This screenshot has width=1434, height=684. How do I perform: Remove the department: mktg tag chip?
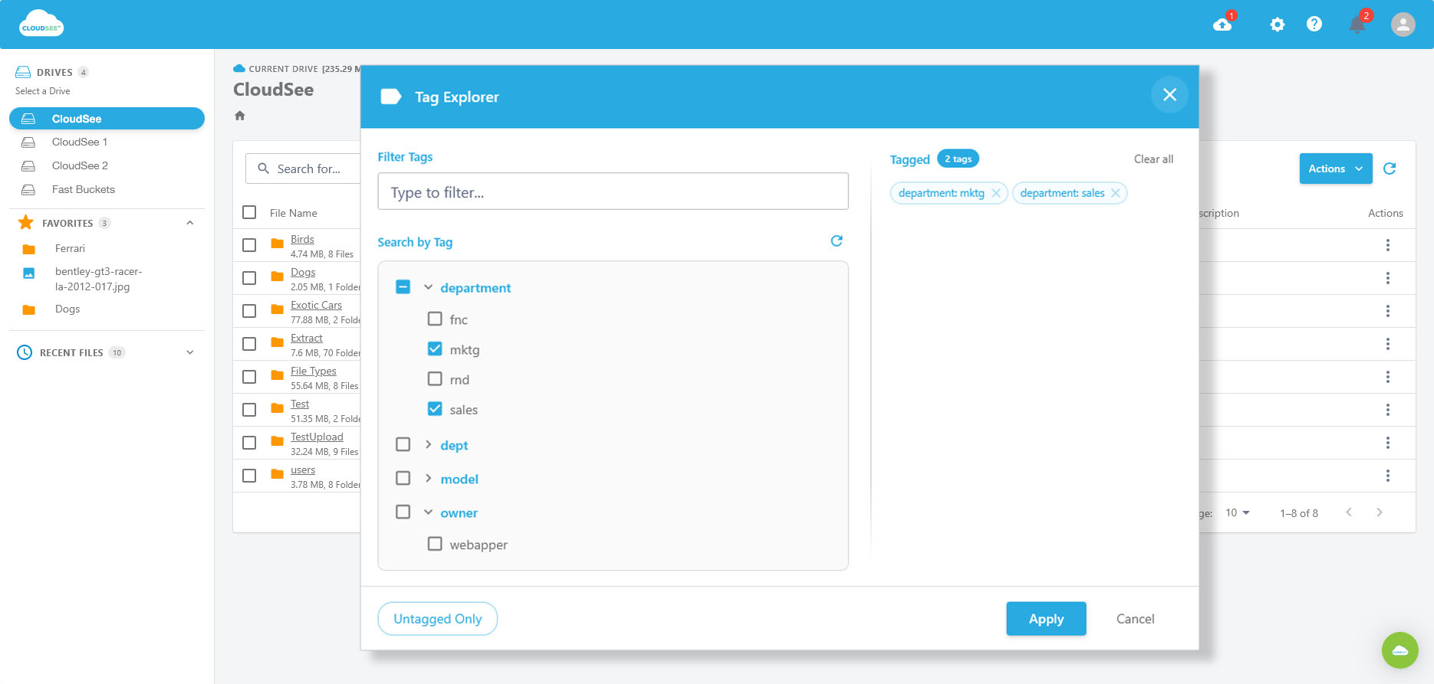pos(996,193)
